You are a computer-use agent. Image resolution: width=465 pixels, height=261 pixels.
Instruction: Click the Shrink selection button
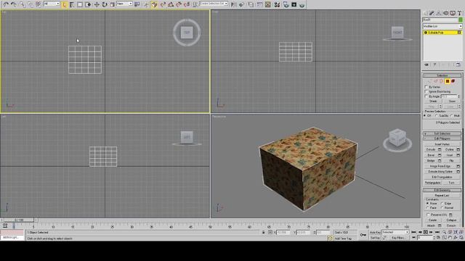pos(433,101)
